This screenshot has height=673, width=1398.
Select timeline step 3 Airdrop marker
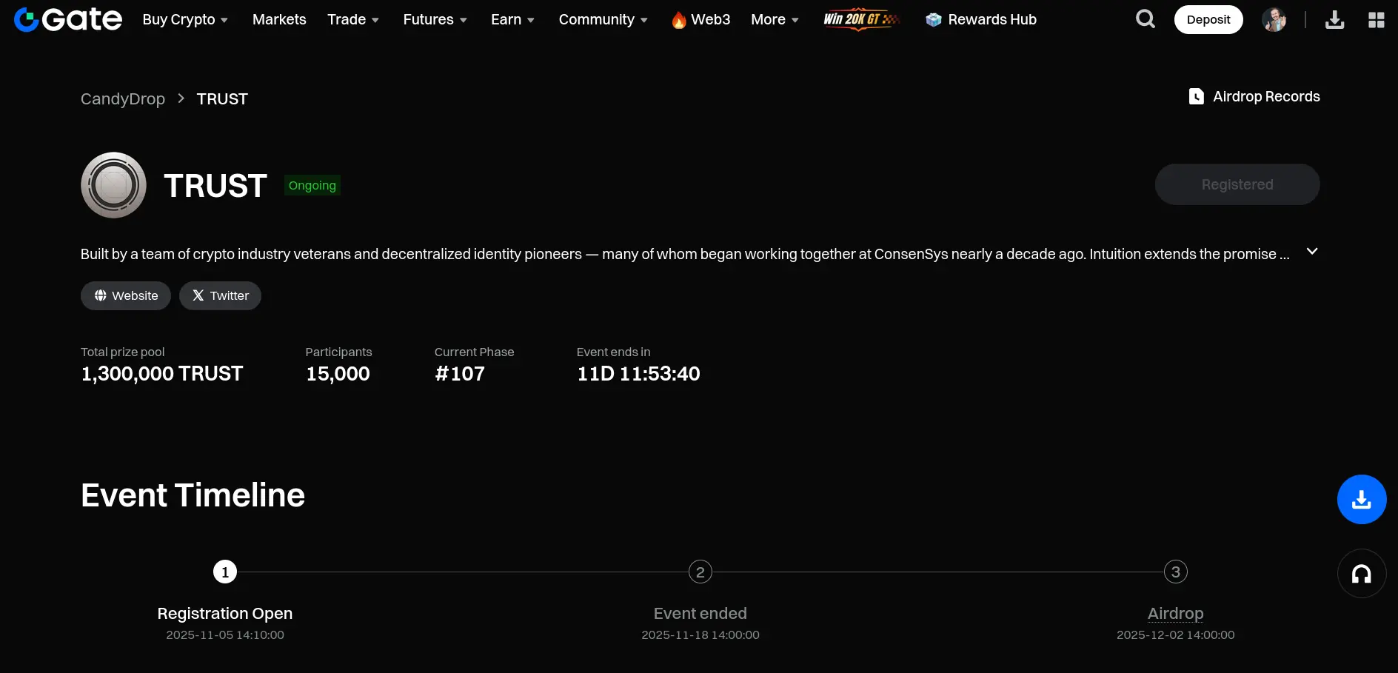coord(1176,572)
